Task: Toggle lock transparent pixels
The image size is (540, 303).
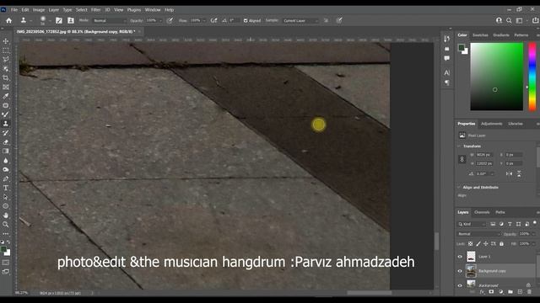Action: 471,244
